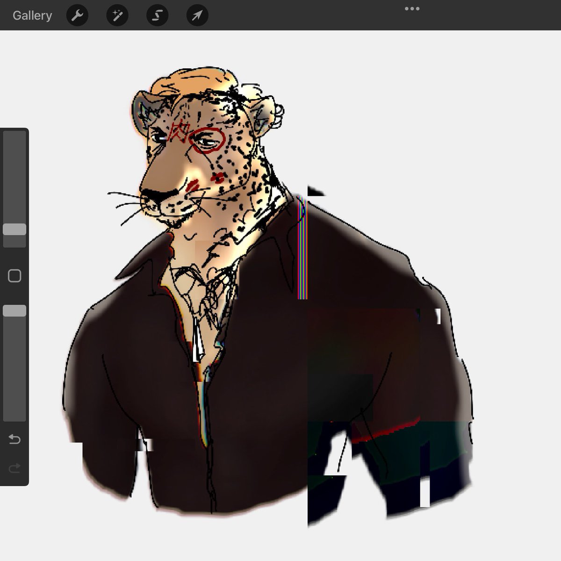Viewport: 561px width, 561px height.
Task: Tap the square Modify button on sidebar
Action: (x=14, y=276)
